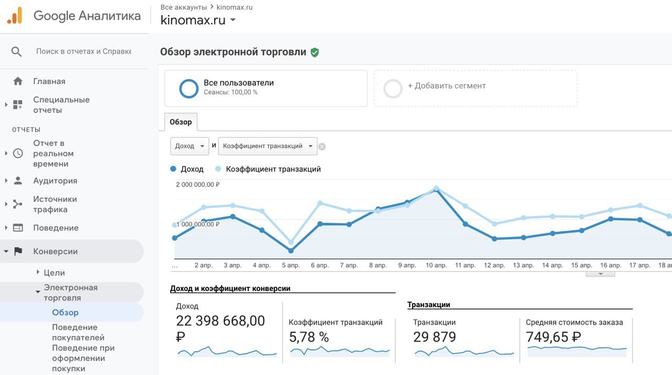Click the Конверсии flag icon
The image size is (672, 375).
[x=18, y=251]
